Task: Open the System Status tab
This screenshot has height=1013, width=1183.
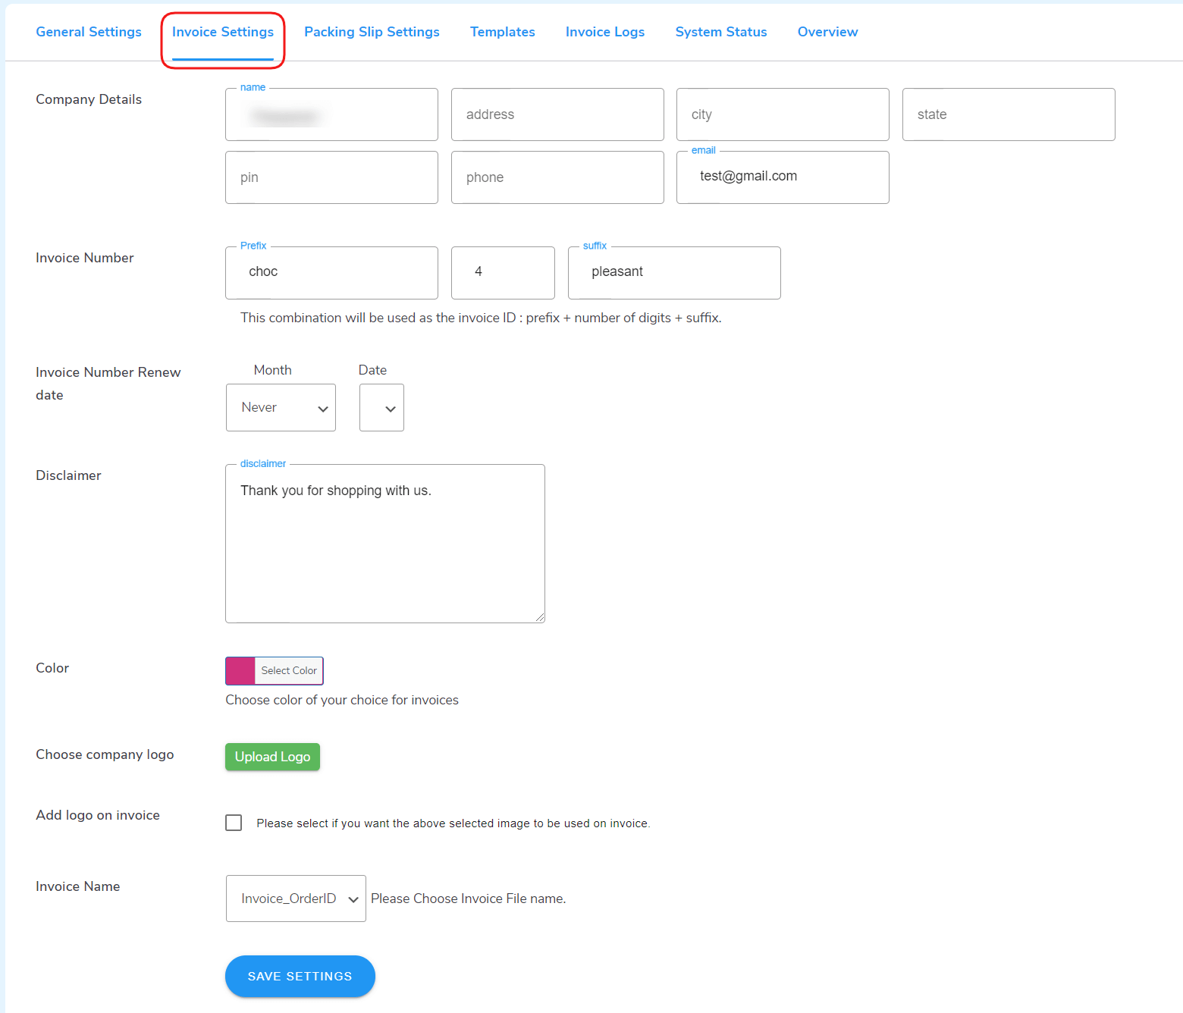Action: (x=720, y=32)
